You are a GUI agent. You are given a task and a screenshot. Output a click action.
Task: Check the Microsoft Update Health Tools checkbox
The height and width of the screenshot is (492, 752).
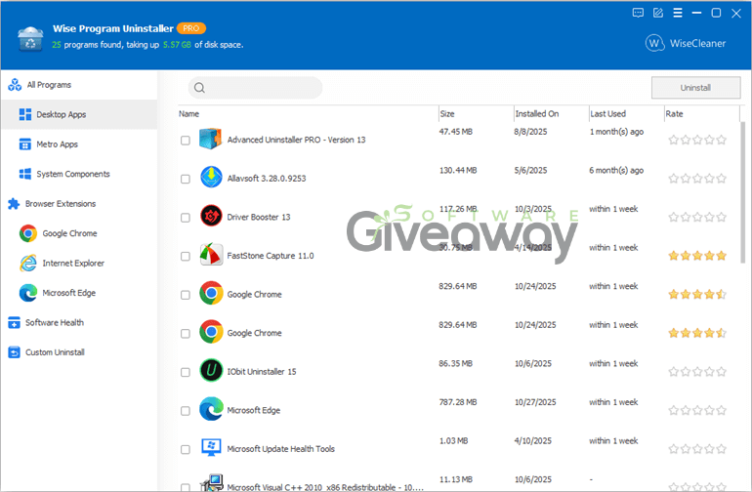186,449
